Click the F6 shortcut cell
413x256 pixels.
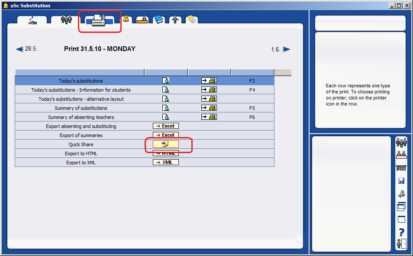pyautogui.click(x=252, y=117)
